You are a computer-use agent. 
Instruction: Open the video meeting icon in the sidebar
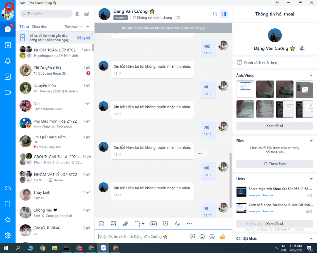[8, 92]
